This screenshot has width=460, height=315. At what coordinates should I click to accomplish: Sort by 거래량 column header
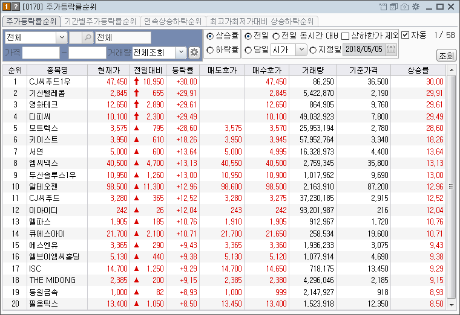click(313, 70)
